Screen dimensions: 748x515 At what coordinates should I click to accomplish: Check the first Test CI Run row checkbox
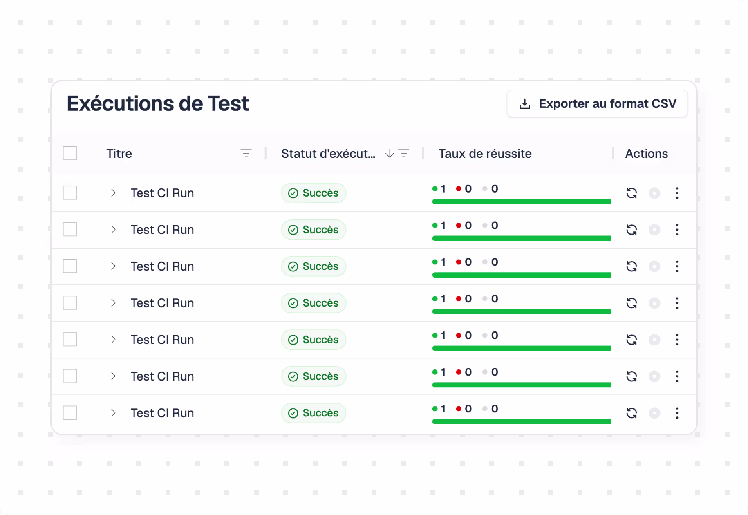click(70, 193)
